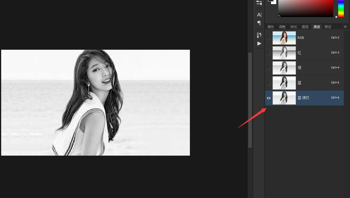Click the background color swatch
This screenshot has width=350, height=198.
[x=274, y=2]
